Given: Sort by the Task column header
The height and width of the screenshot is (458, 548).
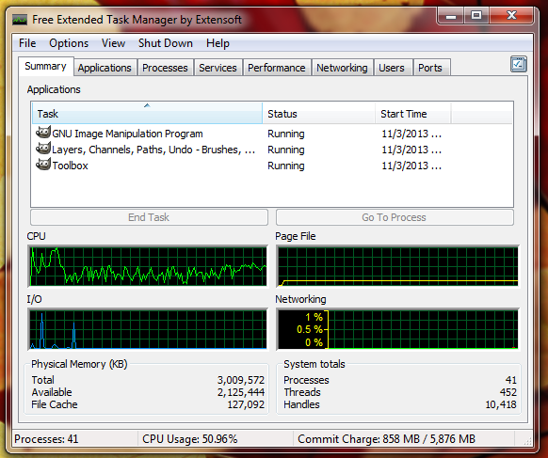Looking at the screenshot, I should [x=147, y=114].
